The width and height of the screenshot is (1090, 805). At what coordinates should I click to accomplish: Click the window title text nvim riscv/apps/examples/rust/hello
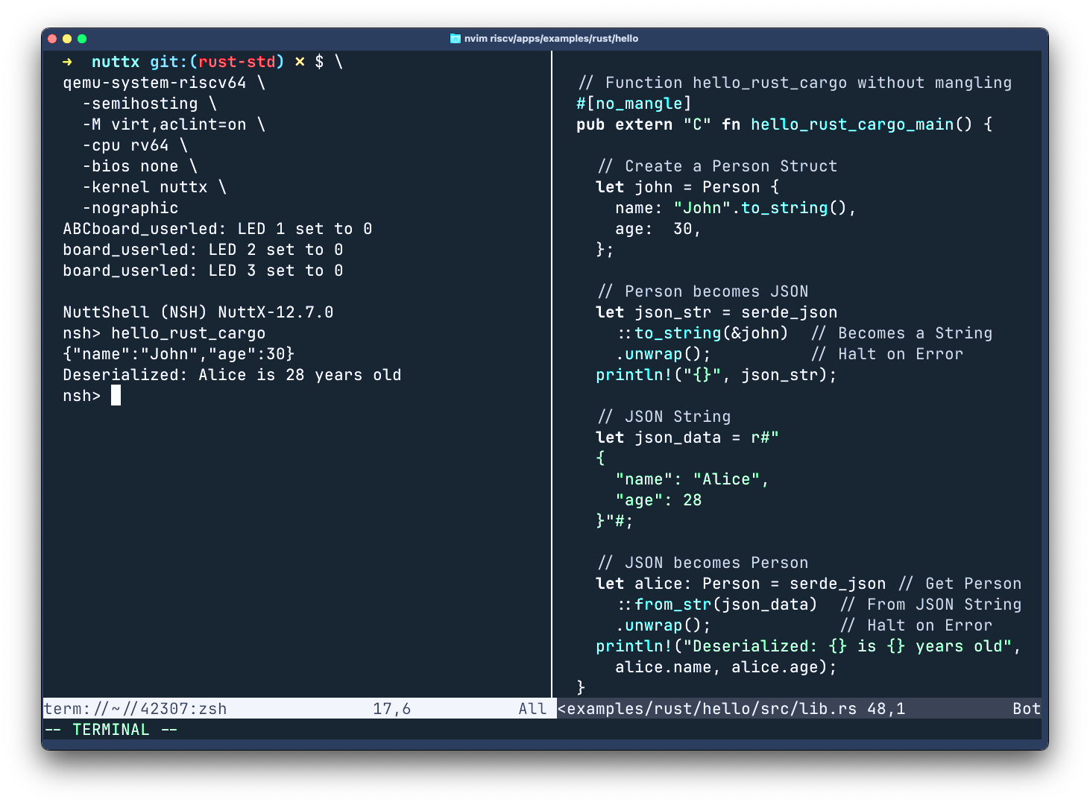click(551, 39)
